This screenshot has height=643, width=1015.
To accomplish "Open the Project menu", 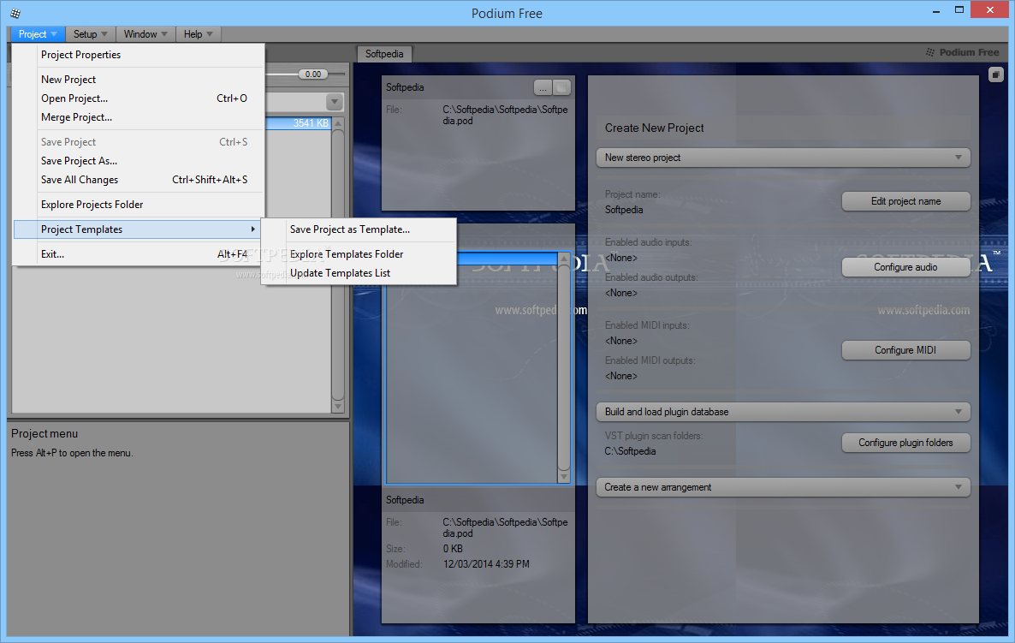I will pyautogui.click(x=38, y=34).
